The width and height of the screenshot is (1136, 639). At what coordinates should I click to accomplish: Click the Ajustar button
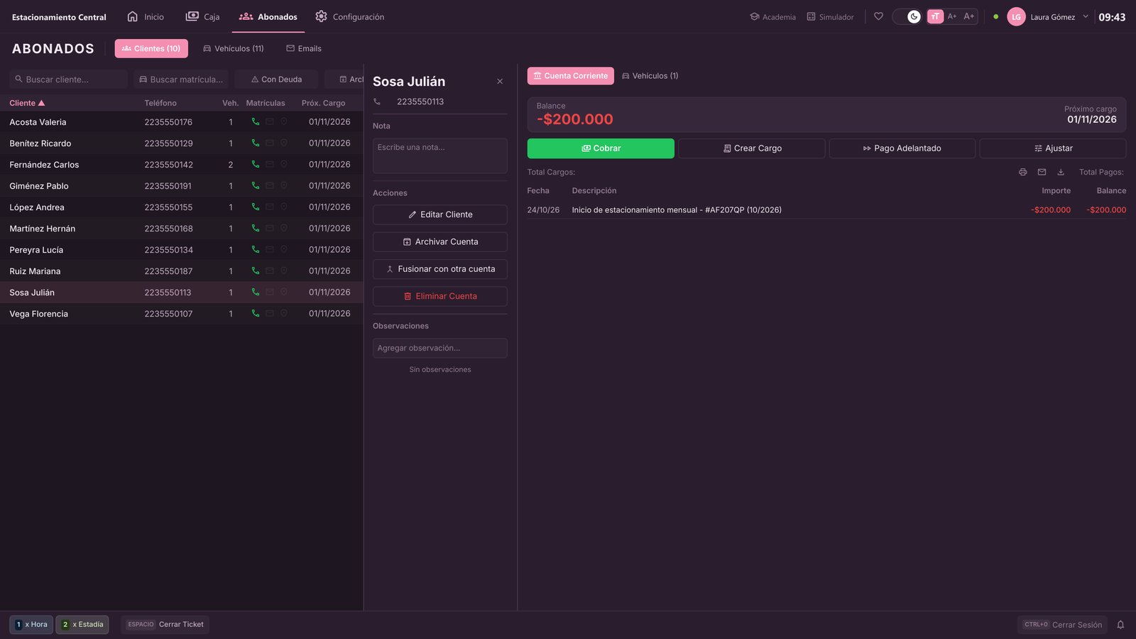(x=1053, y=148)
